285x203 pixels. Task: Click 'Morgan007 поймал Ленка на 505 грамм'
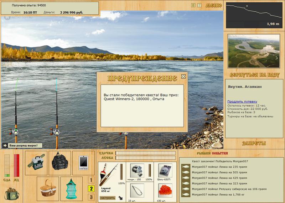tap(219, 172)
